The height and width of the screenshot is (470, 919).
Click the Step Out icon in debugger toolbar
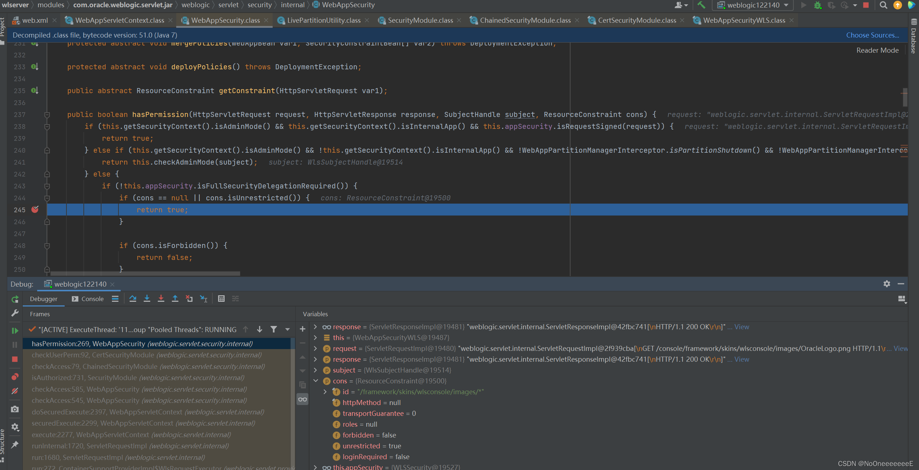click(x=174, y=299)
